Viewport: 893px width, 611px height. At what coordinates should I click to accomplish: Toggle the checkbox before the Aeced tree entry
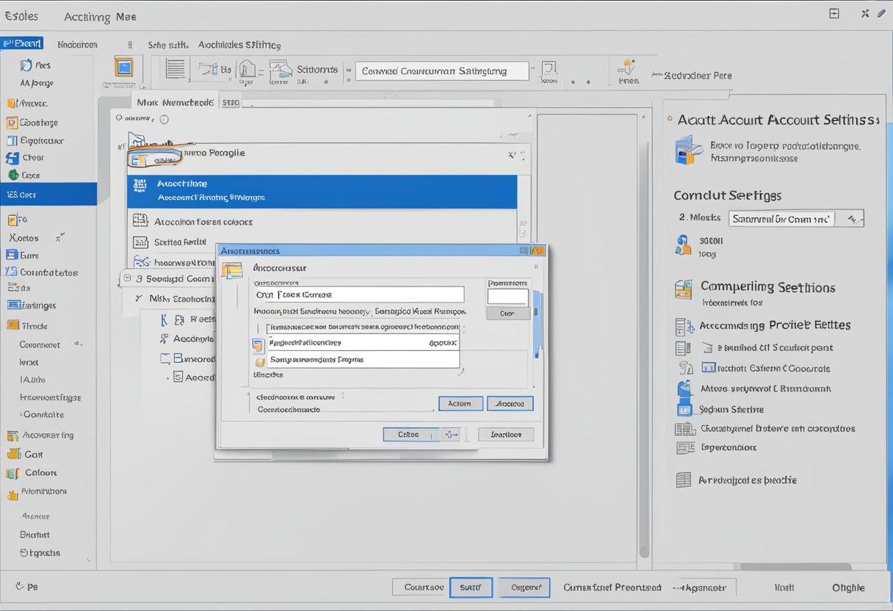click(177, 377)
